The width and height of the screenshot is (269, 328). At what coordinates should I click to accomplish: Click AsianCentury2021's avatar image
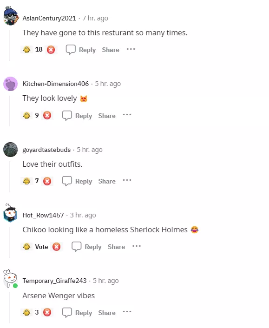(x=11, y=16)
